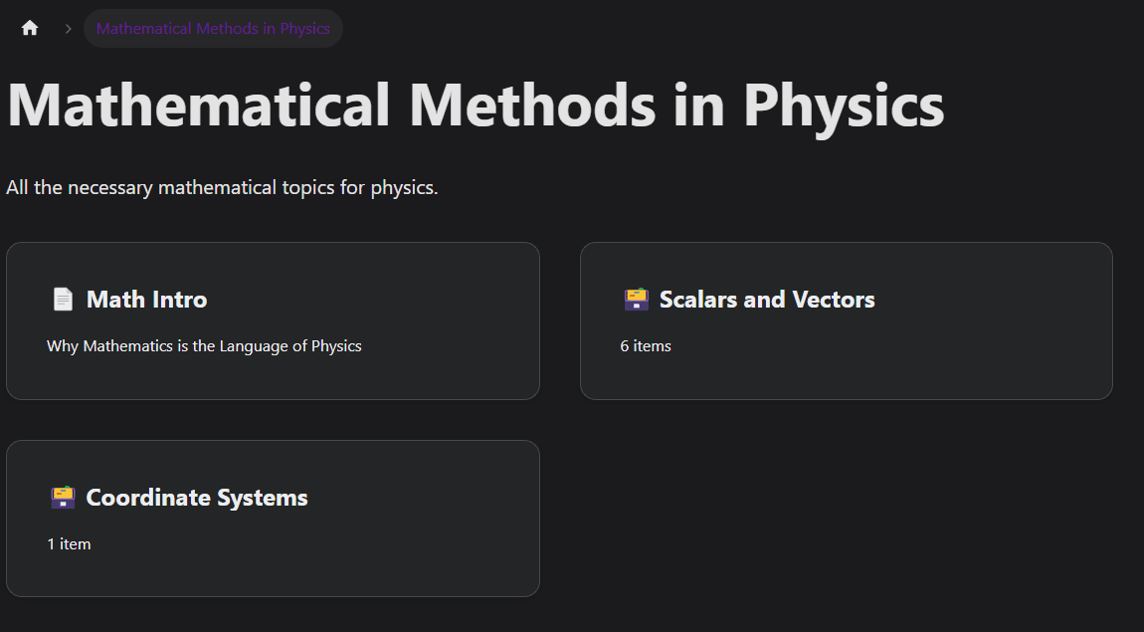
Task: Click the '6 items' count label
Action: 646,346
